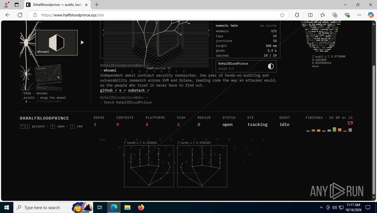Viewport: 377px width, 213px height.
Task: Refresh the halfbloodprince page
Action: tap(20, 15)
